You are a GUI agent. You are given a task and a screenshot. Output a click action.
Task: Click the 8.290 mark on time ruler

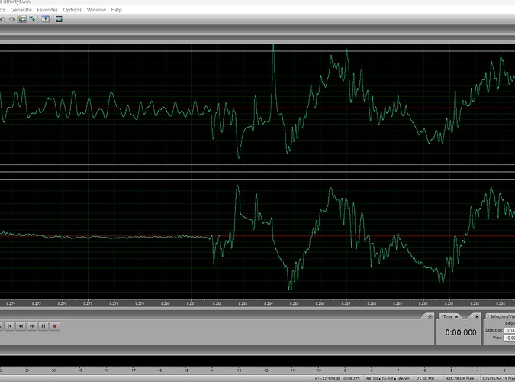click(x=423, y=303)
